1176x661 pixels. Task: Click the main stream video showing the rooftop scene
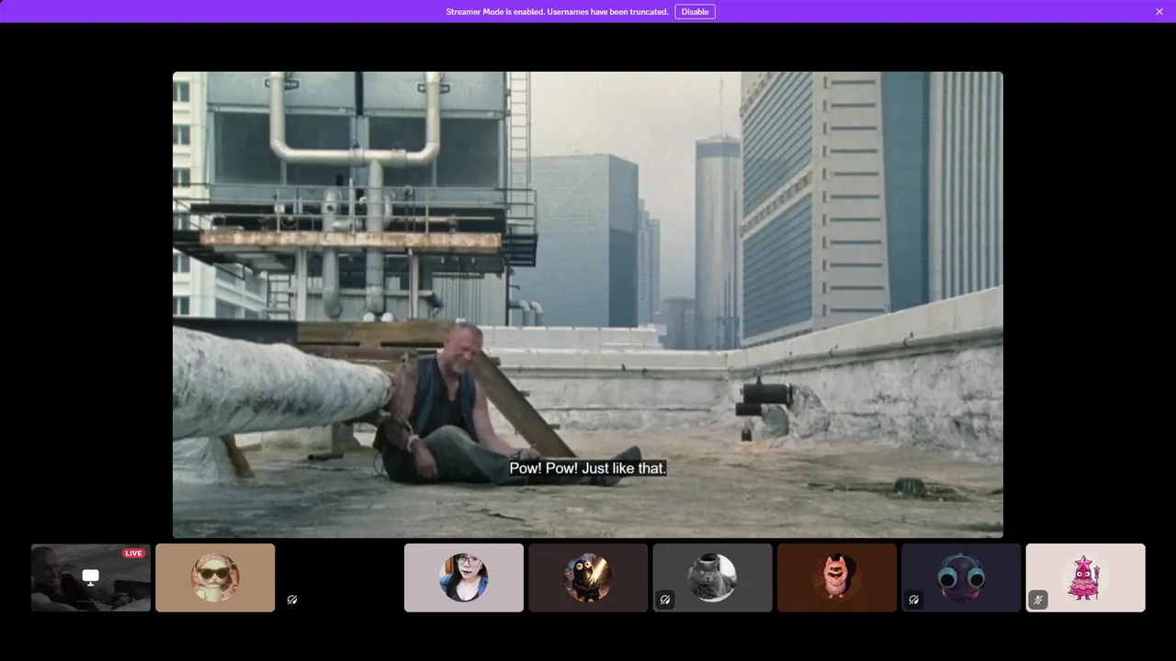588,305
